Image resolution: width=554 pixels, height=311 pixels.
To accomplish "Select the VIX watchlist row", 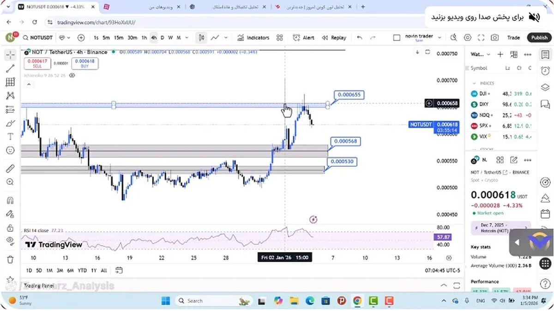I will [500, 136].
